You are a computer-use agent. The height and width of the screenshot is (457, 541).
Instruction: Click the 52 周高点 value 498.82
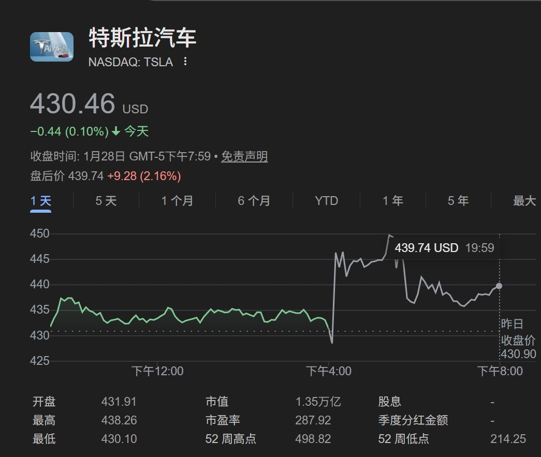pyautogui.click(x=313, y=439)
